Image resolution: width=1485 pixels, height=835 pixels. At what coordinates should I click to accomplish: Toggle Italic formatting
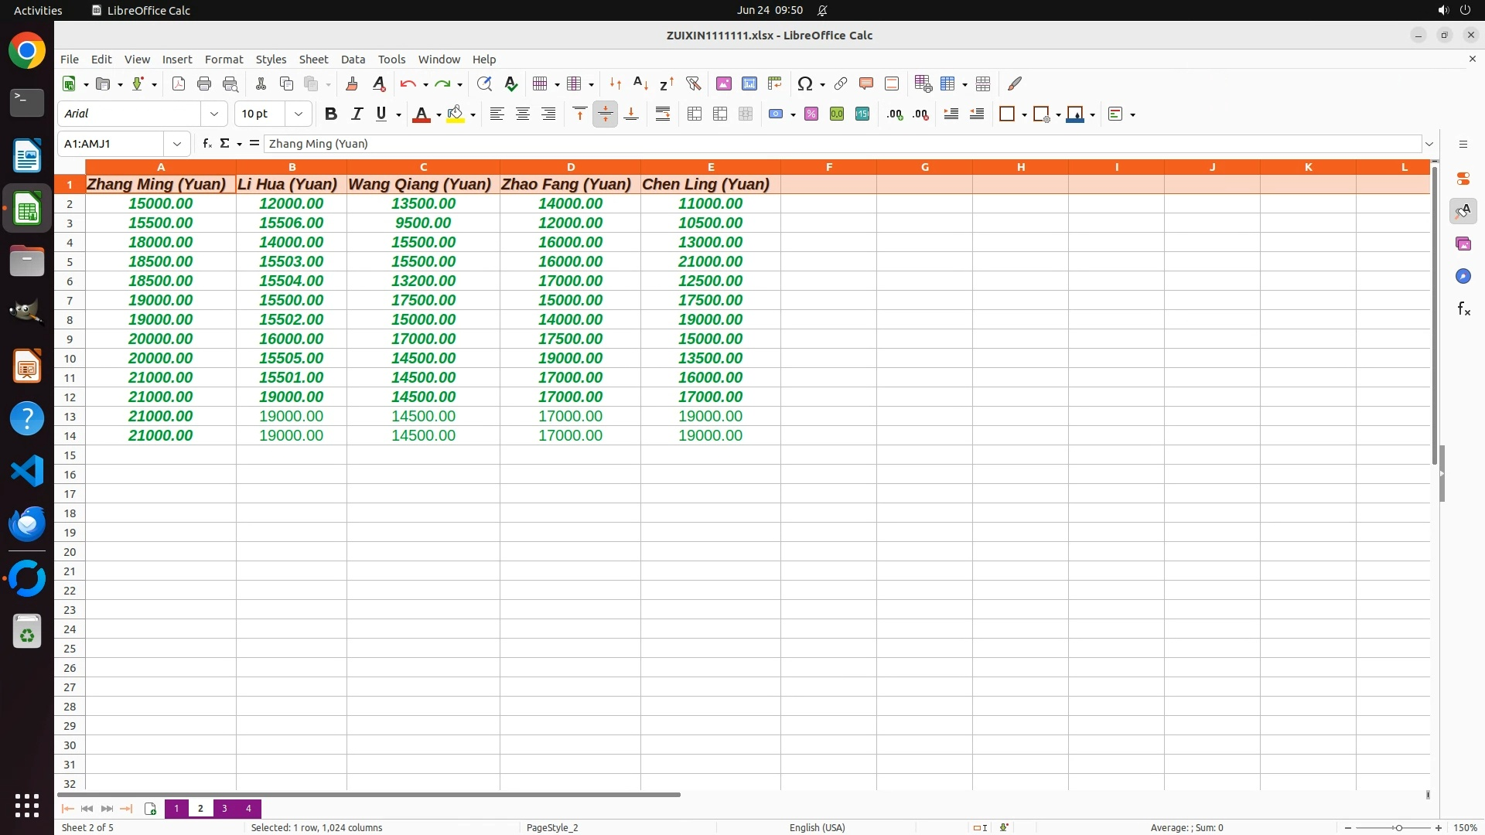point(357,114)
